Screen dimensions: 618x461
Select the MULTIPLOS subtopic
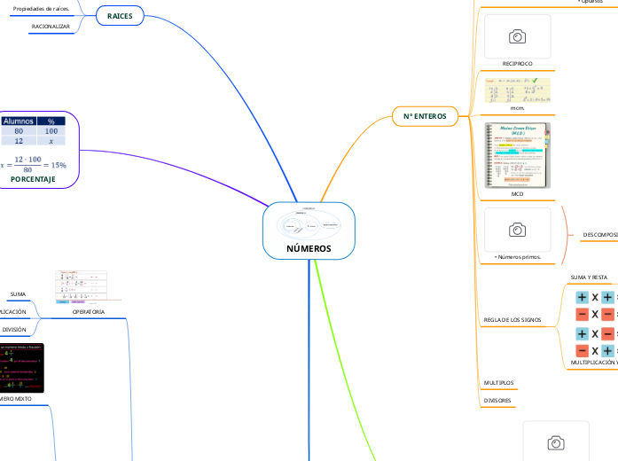[498, 383]
